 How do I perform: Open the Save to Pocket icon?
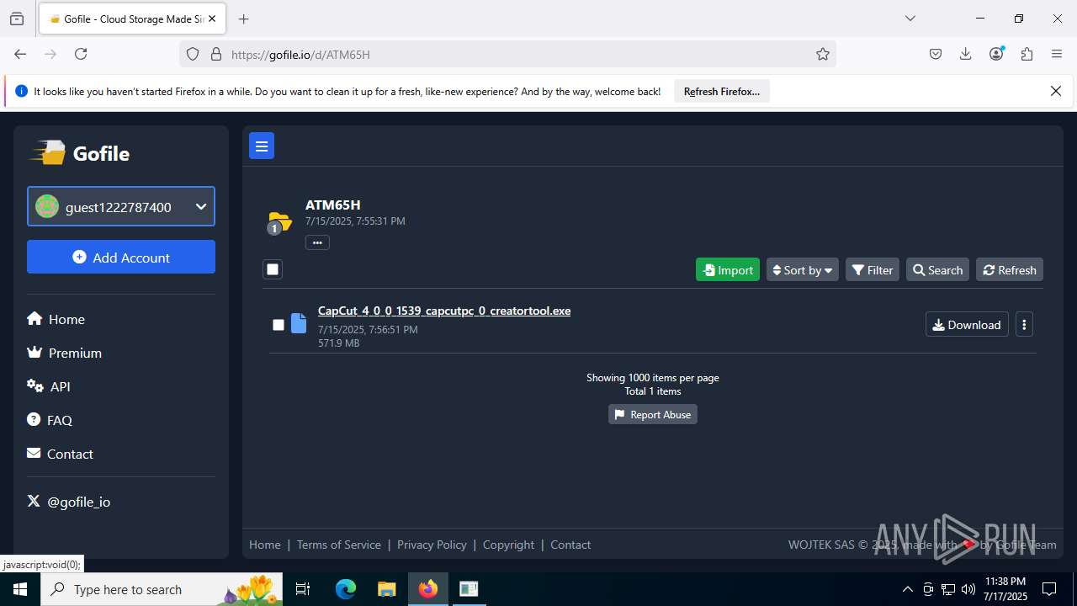coord(936,54)
